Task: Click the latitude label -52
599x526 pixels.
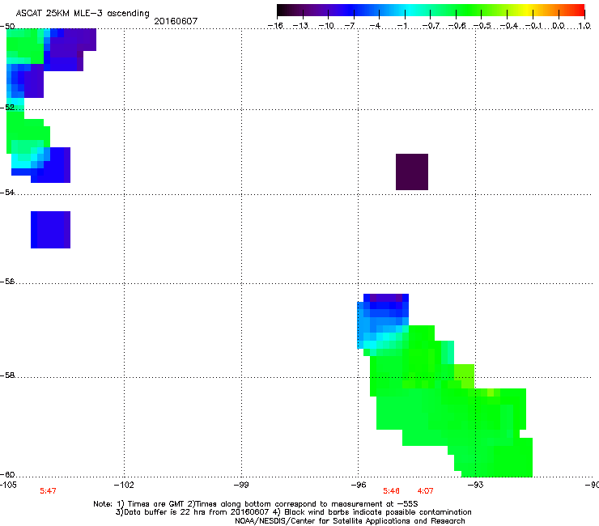Action: (8, 108)
